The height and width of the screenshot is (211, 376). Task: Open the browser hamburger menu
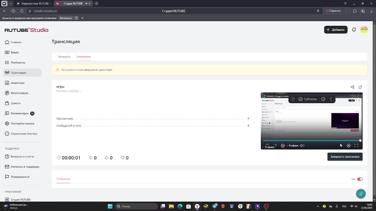tap(345, 4)
